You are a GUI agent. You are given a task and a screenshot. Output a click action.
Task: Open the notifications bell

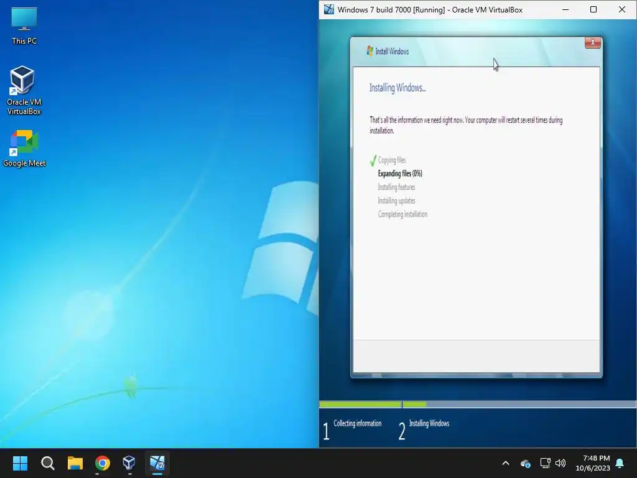tap(620, 463)
